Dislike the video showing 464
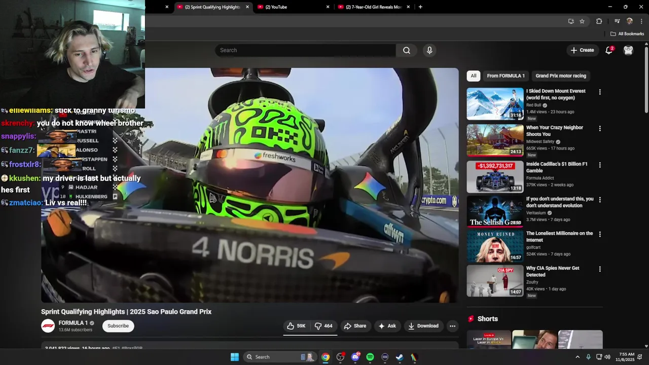Viewport: 649px width, 365px height. point(323,326)
